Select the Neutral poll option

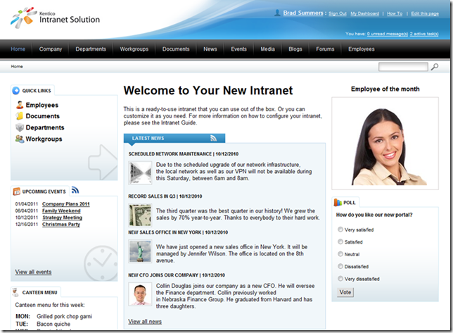point(340,253)
